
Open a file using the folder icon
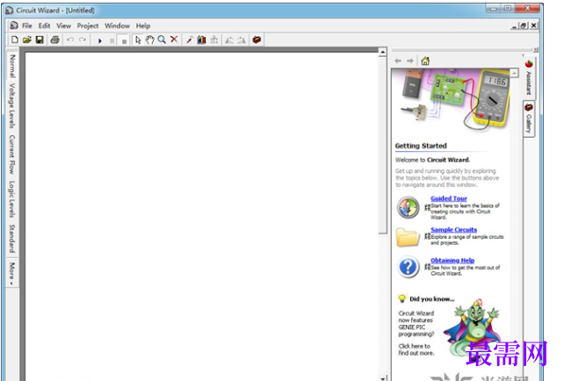[27, 40]
